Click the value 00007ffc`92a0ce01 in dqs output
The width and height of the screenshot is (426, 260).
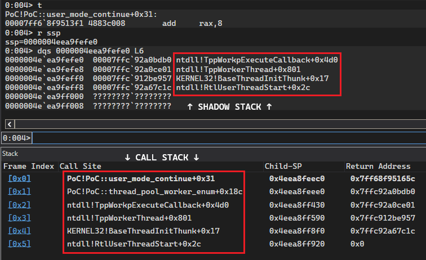click(x=132, y=69)
